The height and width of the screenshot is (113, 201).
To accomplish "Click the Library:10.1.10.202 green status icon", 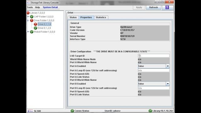I will coord(150,111).
